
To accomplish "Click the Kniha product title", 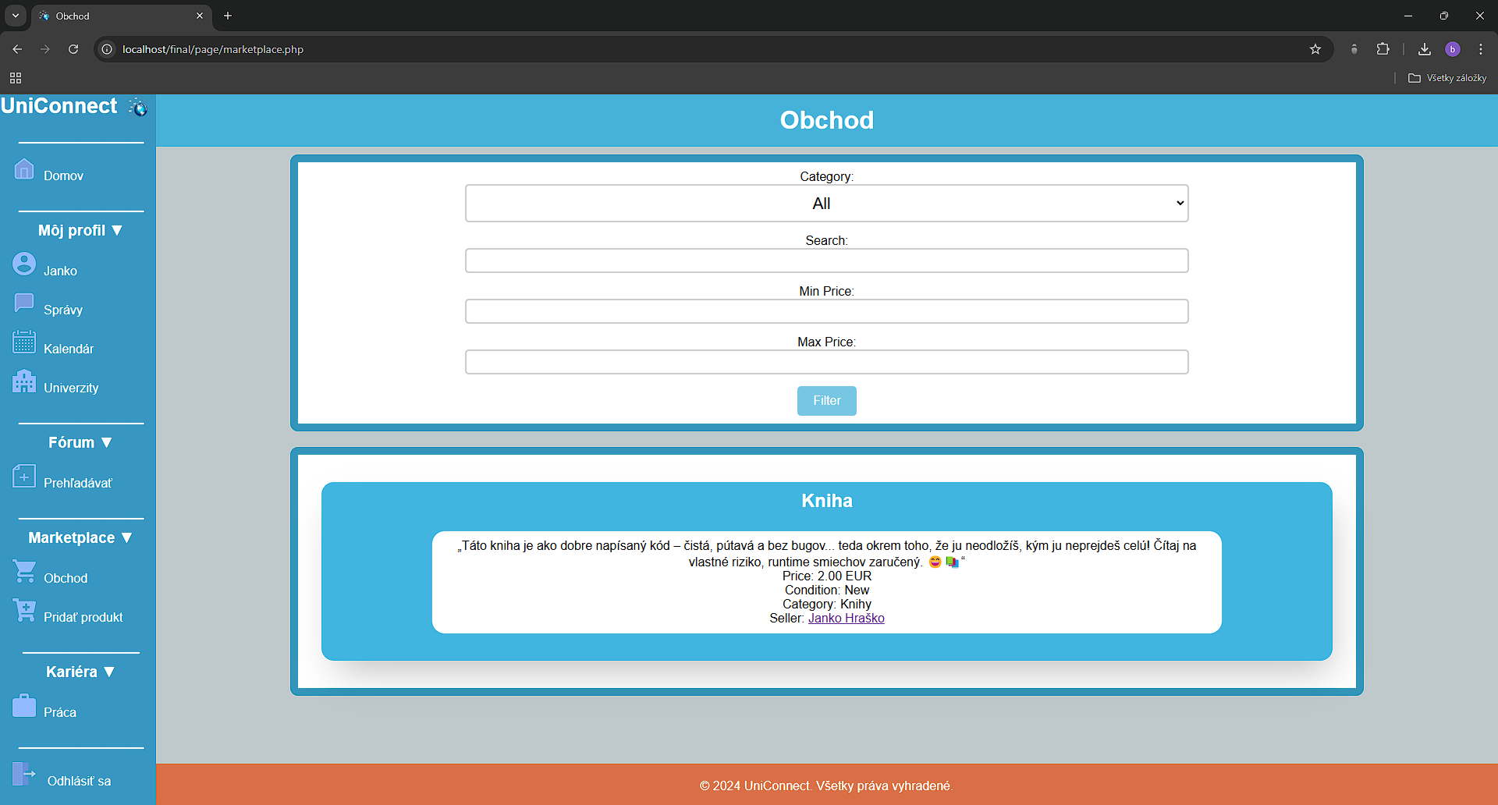I will pos(827,501).
